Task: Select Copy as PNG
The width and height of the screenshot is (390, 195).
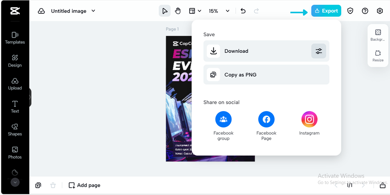Action: pos(266,74)
